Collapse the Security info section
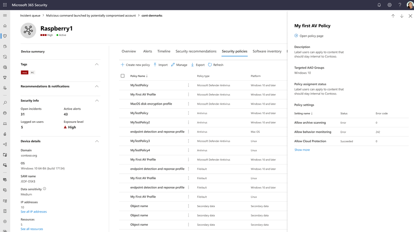This screenshot has width=414, height=232. pos(97,100)
